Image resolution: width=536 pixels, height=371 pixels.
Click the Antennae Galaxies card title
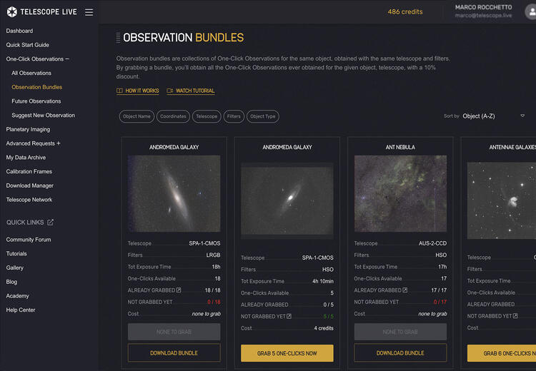[x=512, y=147]
